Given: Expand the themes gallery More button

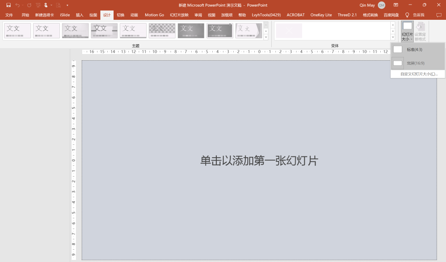Looking at the screenshot, I should 266,37.
